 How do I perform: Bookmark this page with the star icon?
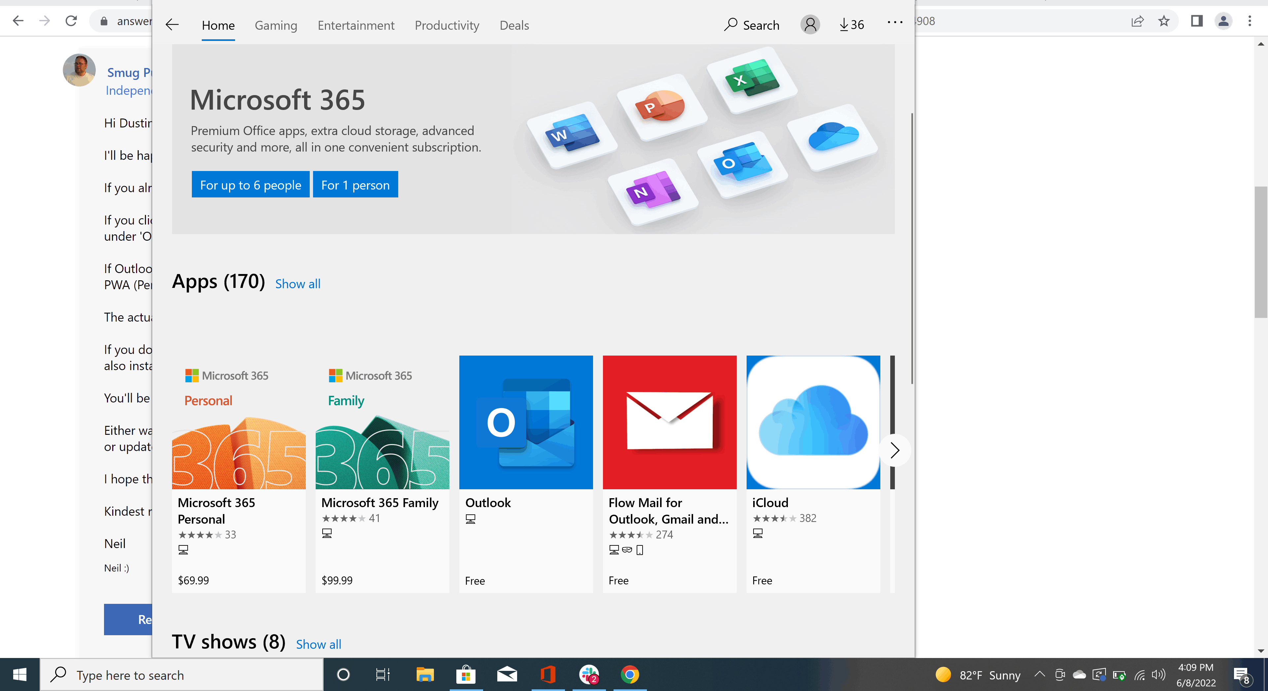click(x=1164, y=21)
